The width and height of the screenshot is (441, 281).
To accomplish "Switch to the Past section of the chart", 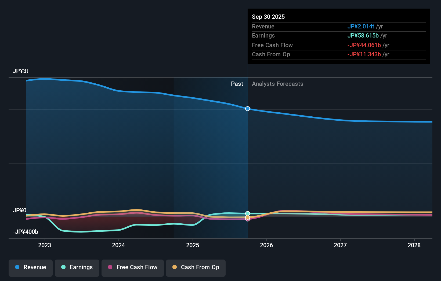I will 237,84.
